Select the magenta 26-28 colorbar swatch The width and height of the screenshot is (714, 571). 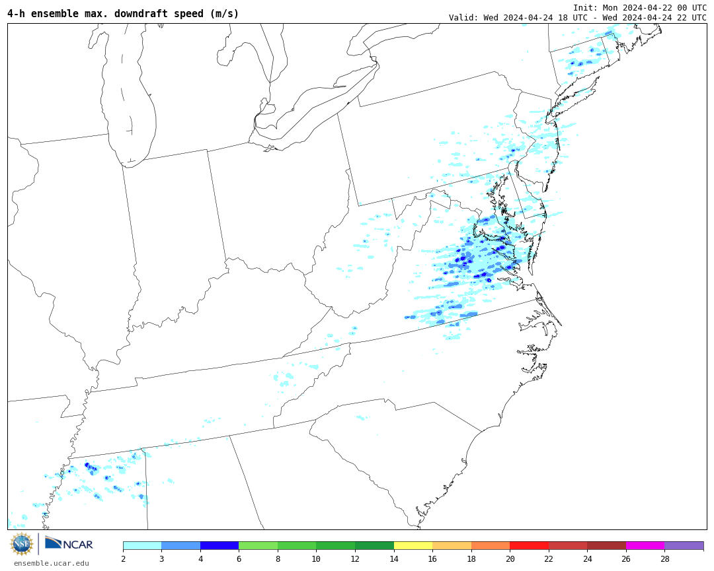click(645, 546)
